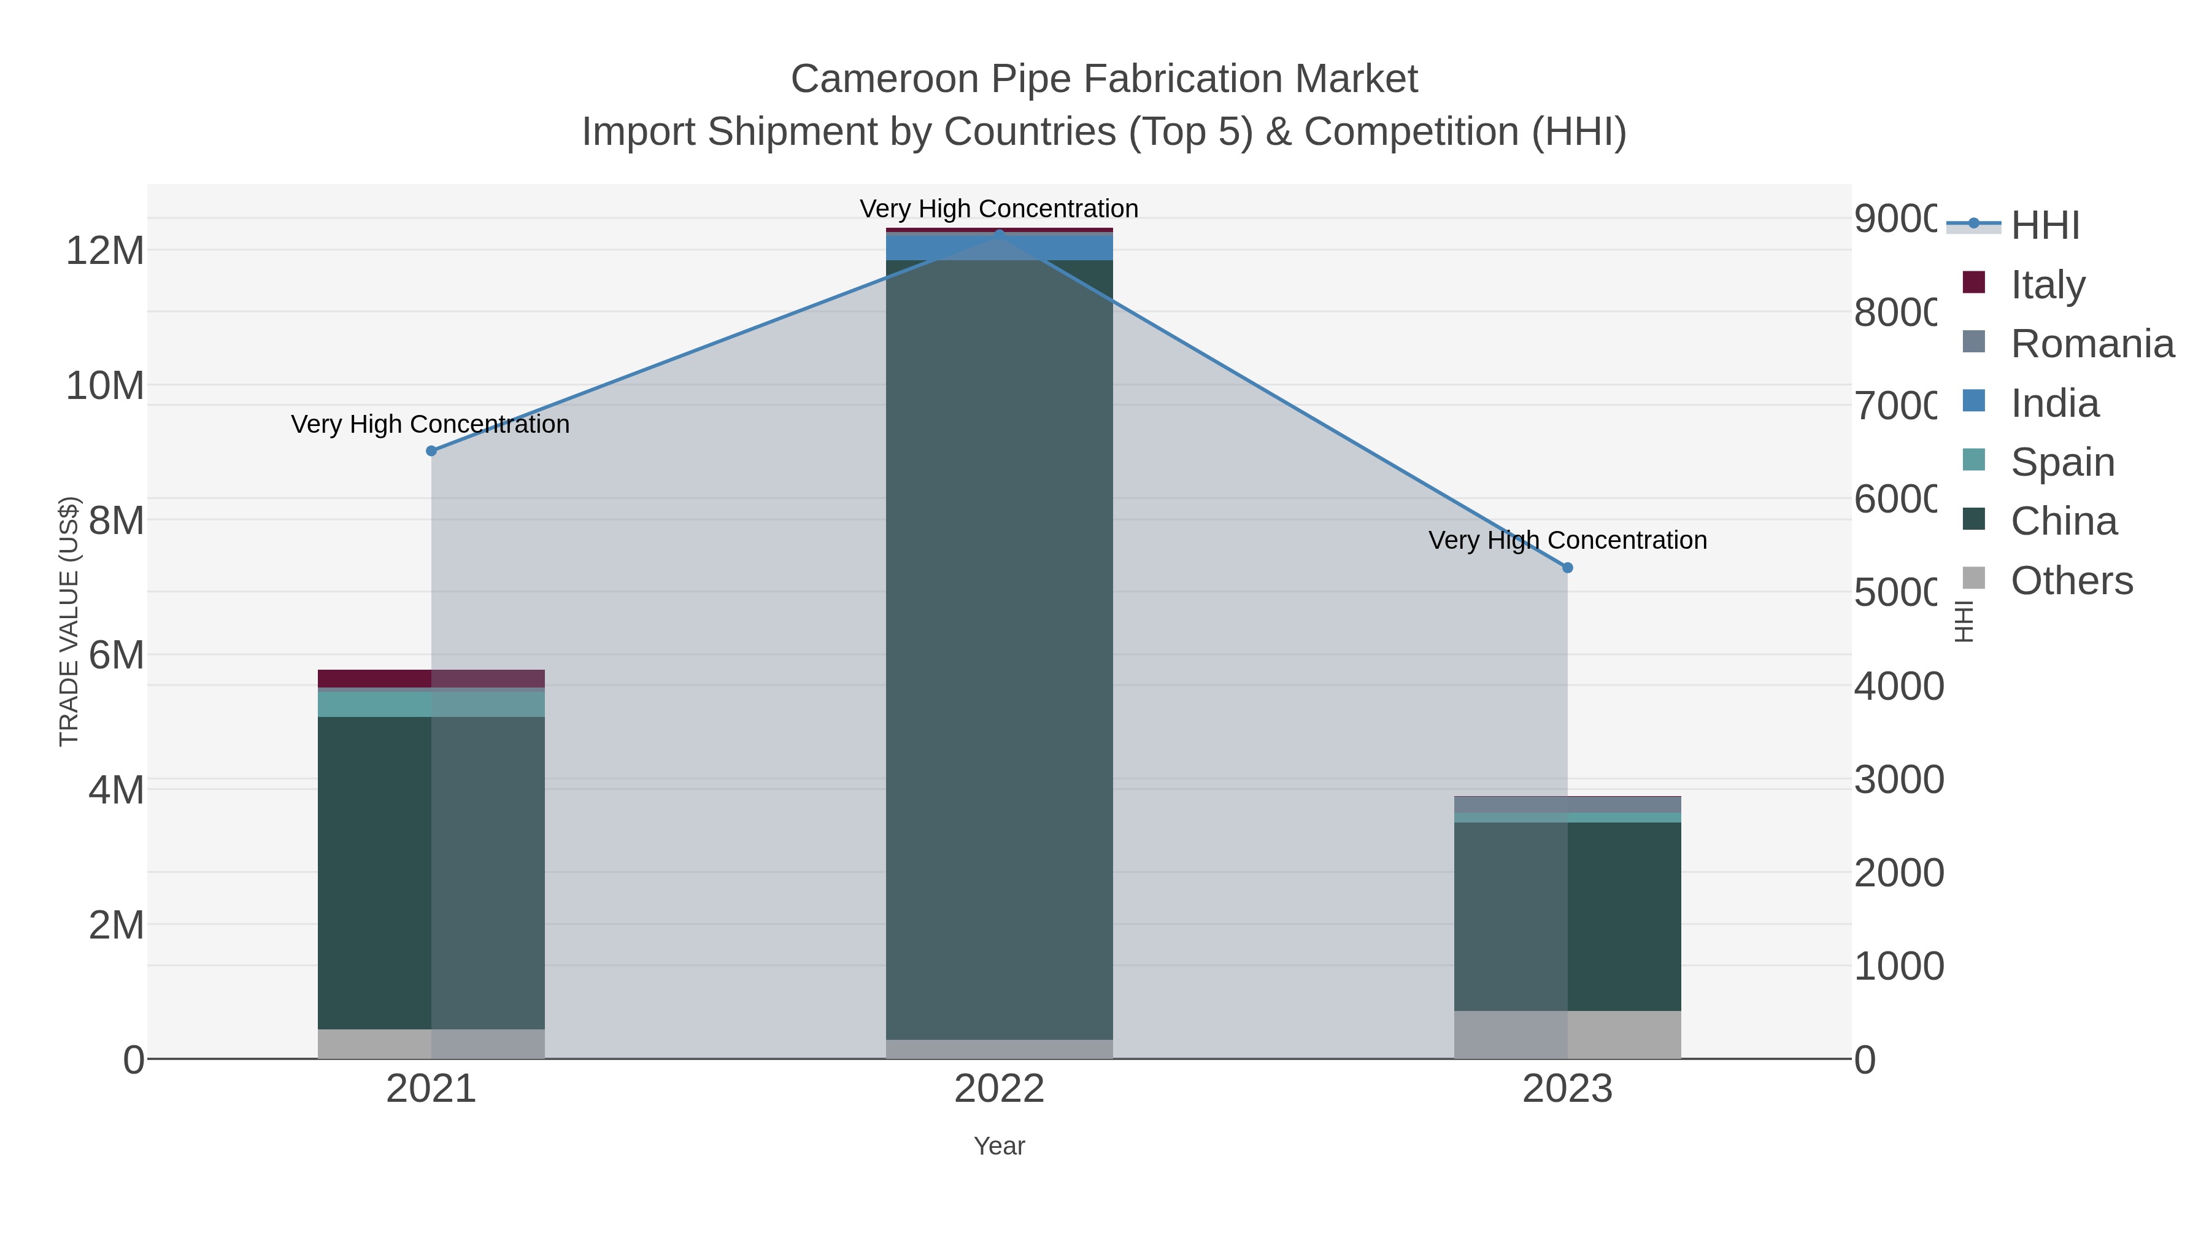Click the 2022 Others bar segment
Viewport: 2209px width, 1243px height.
tap(999, 1050)
